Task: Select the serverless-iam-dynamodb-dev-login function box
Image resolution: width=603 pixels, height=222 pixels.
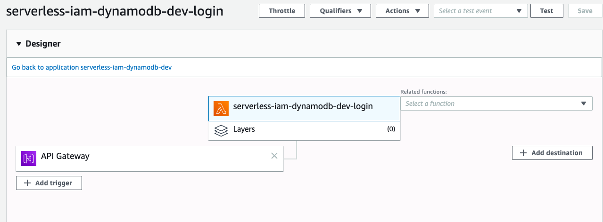Action: coord(304,109)
